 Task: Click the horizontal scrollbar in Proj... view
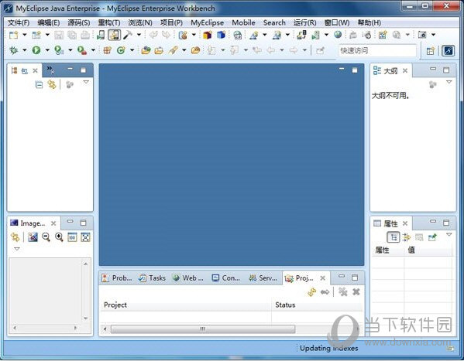pos(203,329)
